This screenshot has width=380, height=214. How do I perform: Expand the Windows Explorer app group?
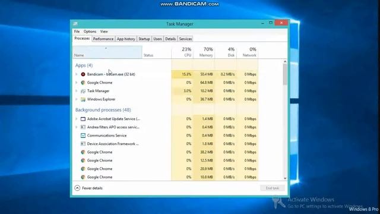tap(77, 99)
